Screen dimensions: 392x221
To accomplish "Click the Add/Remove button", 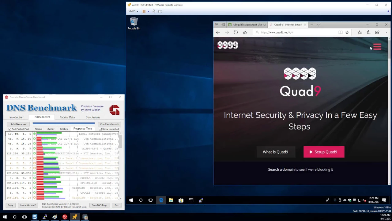I will pos(18,124).
